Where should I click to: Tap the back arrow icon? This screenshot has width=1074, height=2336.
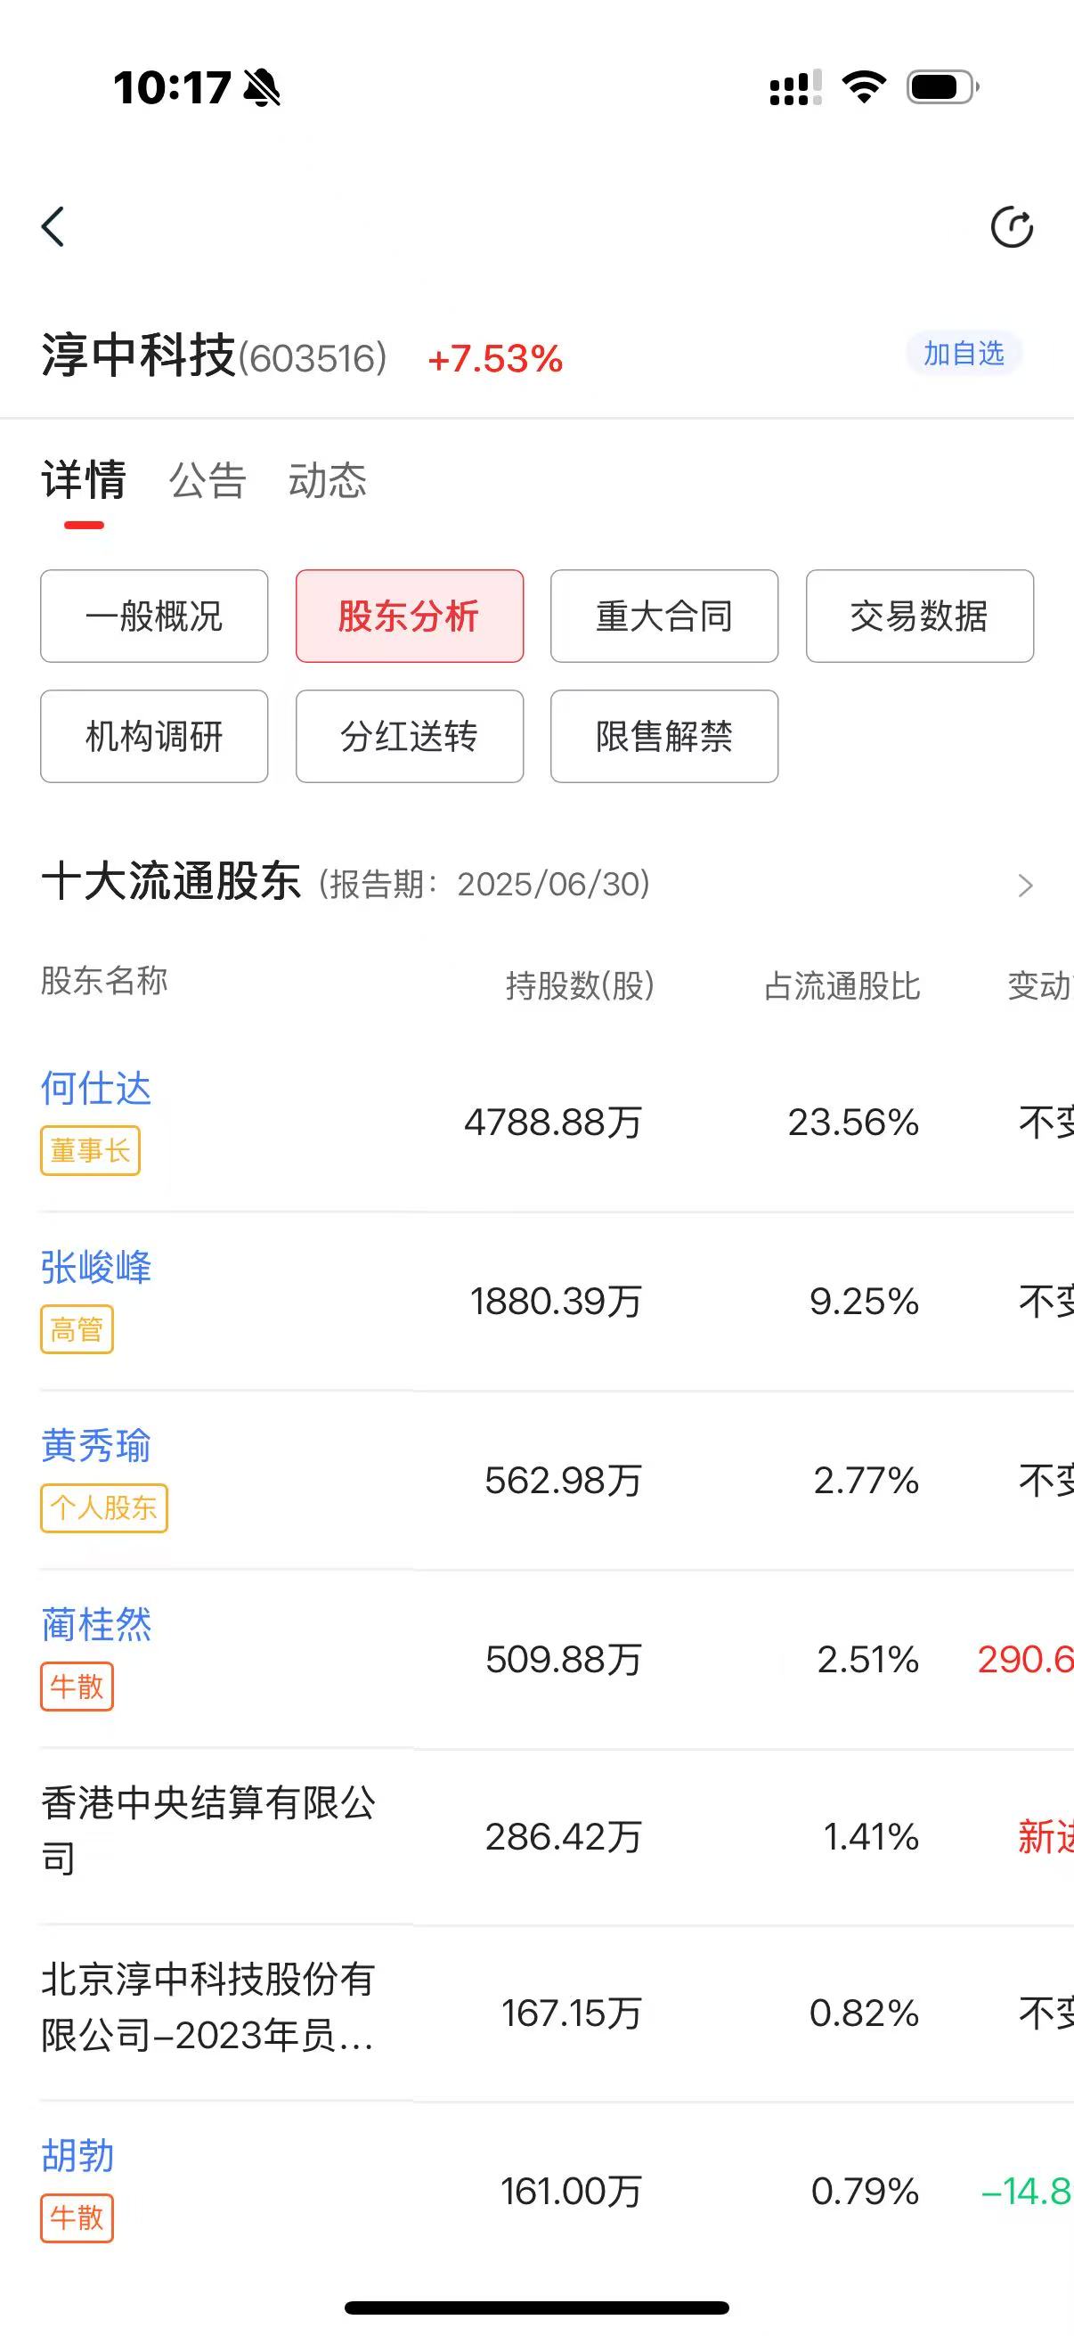point(53,226)
